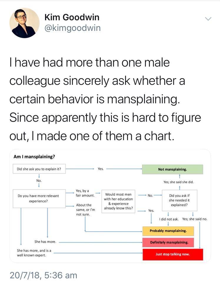Click the yellow Probably mansplaining box

click(168, 231)
